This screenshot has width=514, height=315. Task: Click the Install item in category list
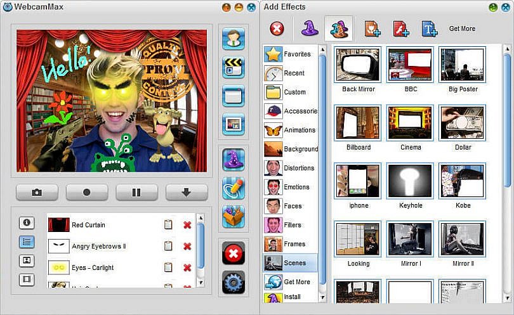(x=291, y=297)
